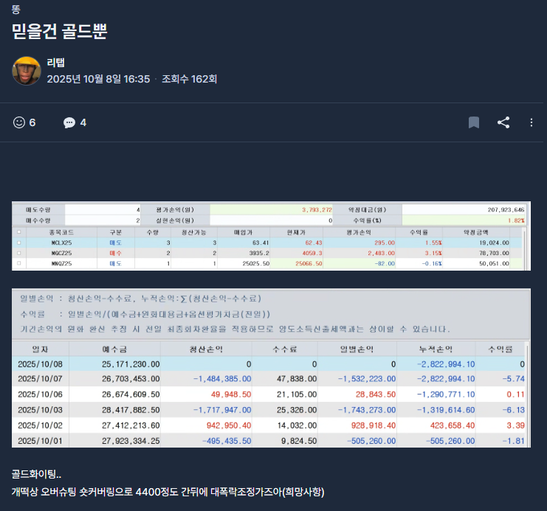Open the three-dot more options menu
This screenshot has width=547, height=511.
click(531, 122)
